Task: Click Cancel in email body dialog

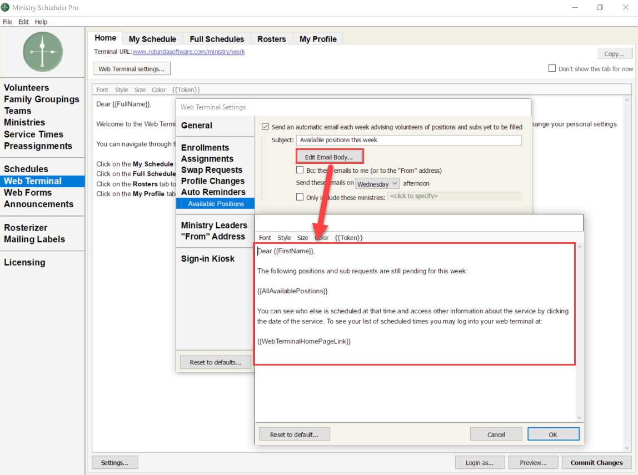Action: [x=496, y=434]
